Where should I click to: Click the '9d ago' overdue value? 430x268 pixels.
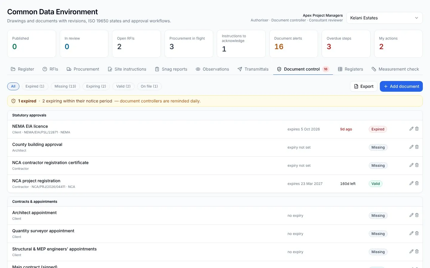tap(346, 129)
